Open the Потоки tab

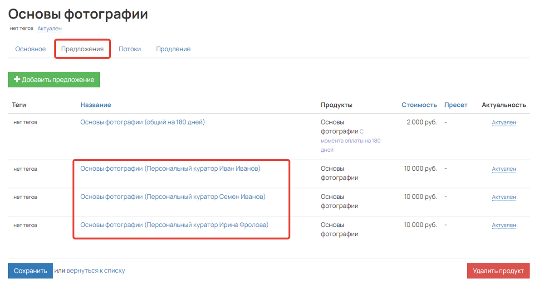click(x=130, y=49)
